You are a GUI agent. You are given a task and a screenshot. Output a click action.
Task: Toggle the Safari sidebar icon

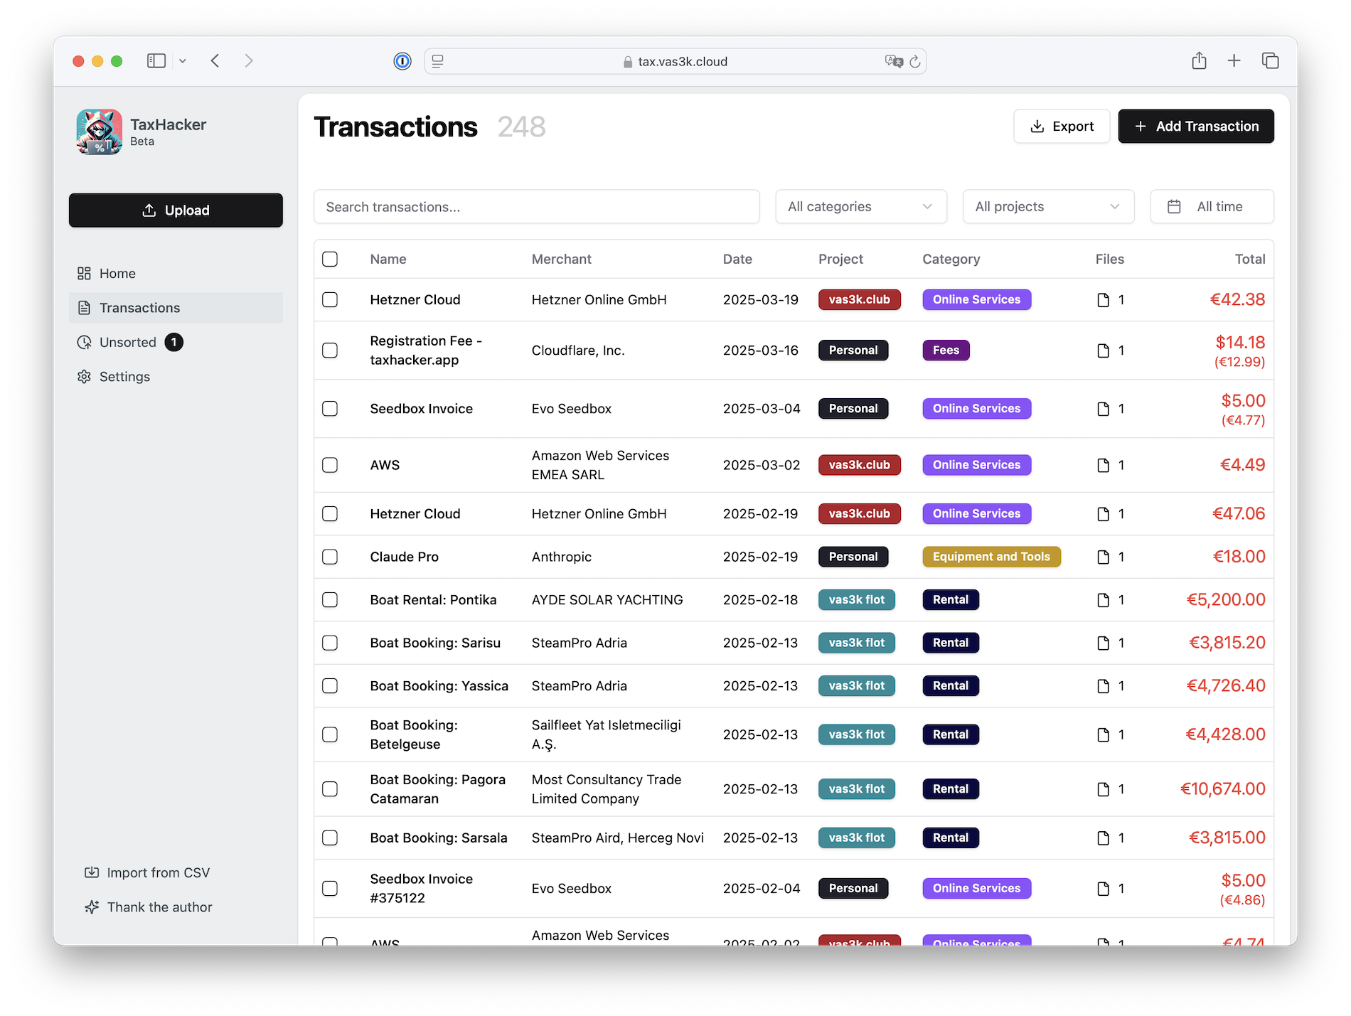pos(156,61)
